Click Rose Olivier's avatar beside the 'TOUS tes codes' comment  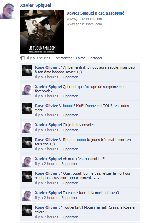(27, 108)
